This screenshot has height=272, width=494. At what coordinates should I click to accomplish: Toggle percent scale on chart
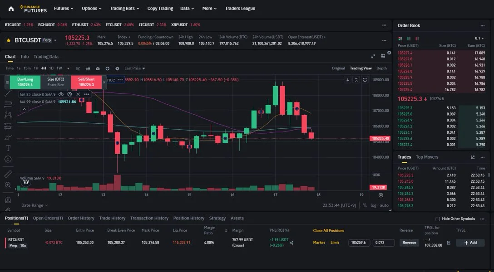point(365,205)
